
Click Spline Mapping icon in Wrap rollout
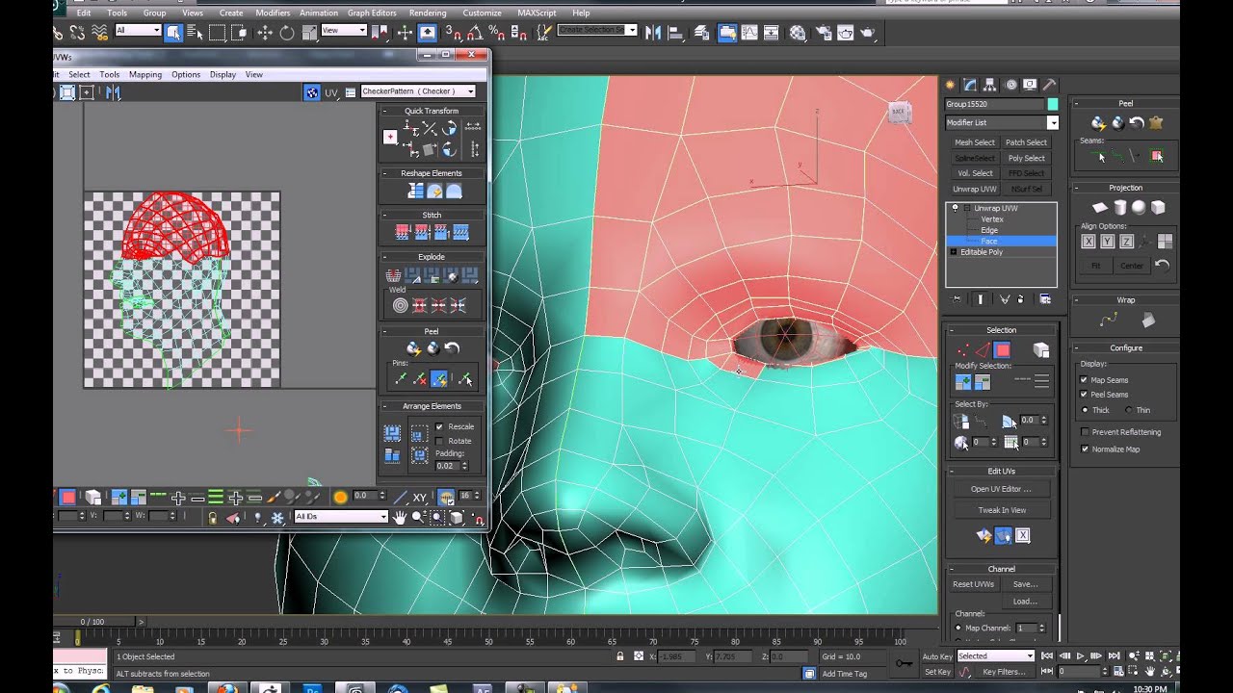pyautogui.click(x=1109, y=320)
